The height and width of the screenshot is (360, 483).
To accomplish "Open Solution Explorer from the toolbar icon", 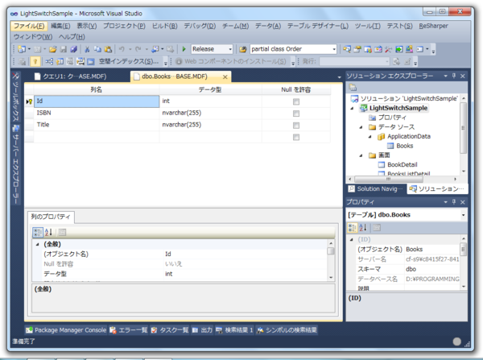I will coord(347,49).
